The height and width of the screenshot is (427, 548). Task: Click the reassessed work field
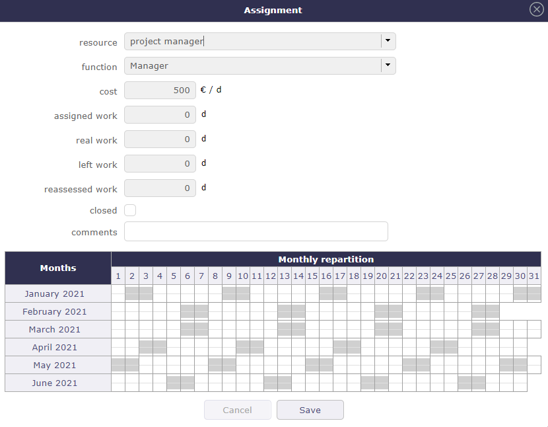click(160, 188)
